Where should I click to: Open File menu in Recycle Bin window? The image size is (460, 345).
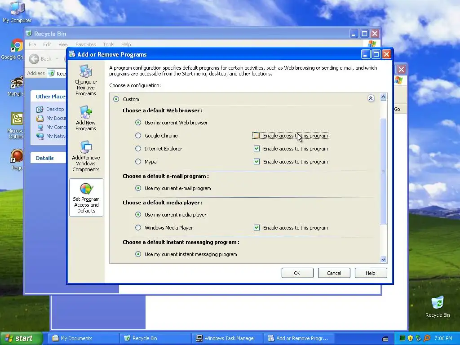point(32,44)
